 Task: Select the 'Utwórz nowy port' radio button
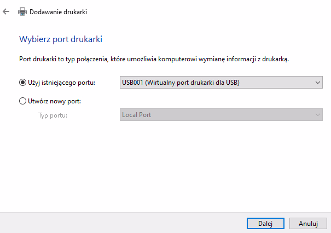coord(22,101)
